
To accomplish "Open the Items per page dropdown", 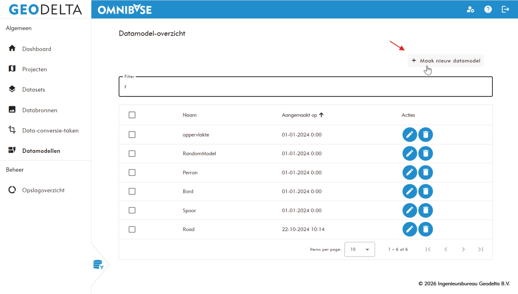I will [360, 249].
